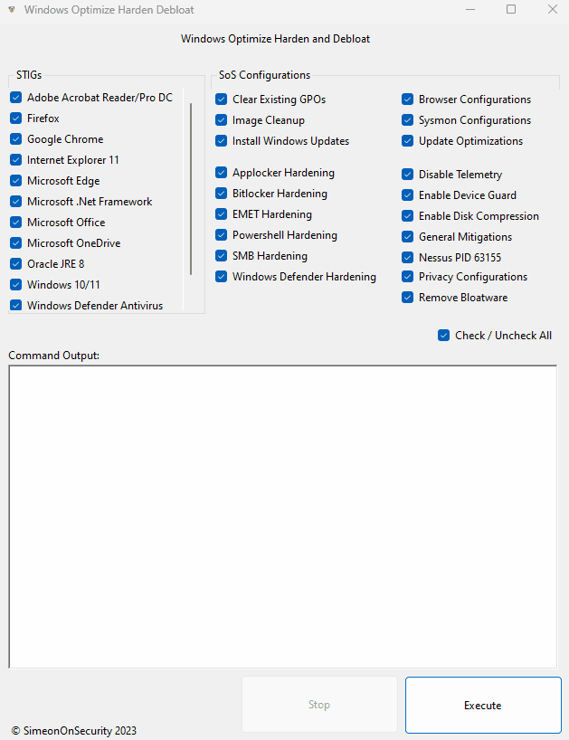Click inside the Command Output box
Screen dimensions: 569x740
282,517
